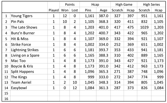The image size is (167, 103).
Task: Select Bunz'n Burner's average 400.7
Action: [x=104, y=33]
